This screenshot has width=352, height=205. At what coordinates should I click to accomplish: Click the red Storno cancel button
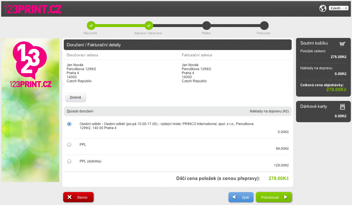coord(78,197)
